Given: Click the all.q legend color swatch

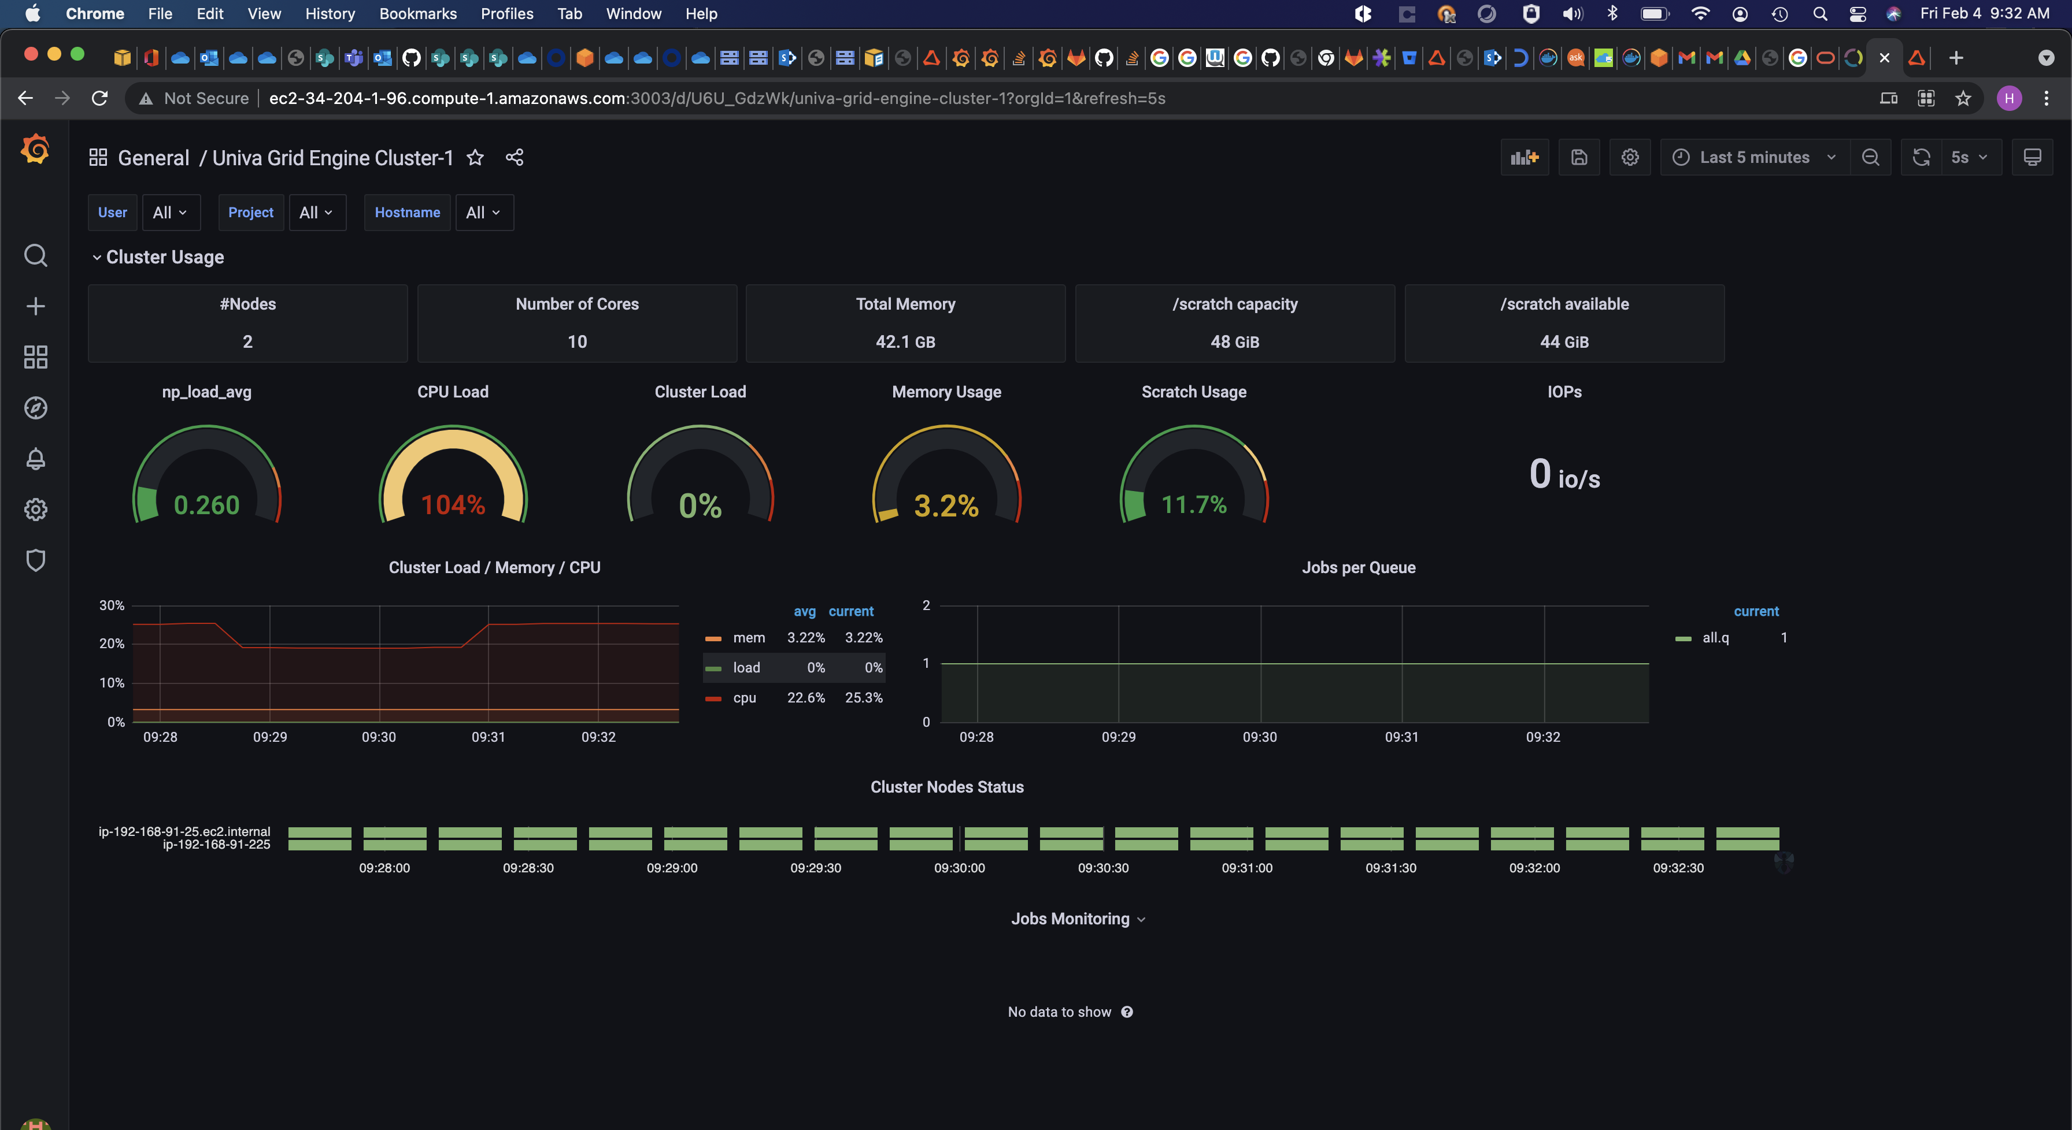Looking at the screenshot, I should coord(1683,639).
